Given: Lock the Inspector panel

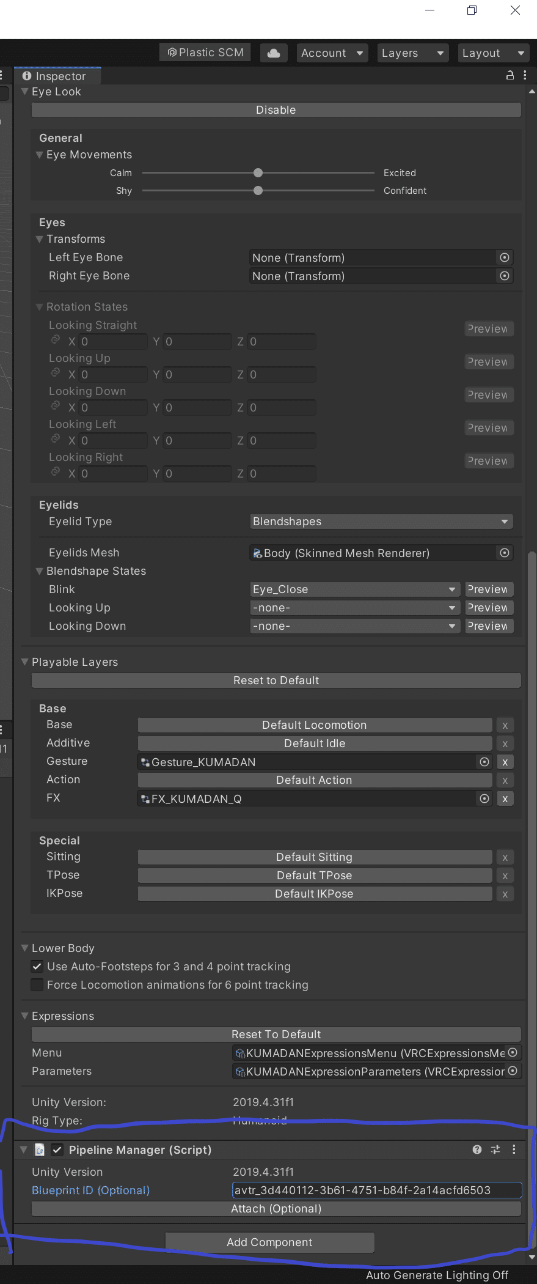Looking at the screenshot, I should tap(510, 75).
